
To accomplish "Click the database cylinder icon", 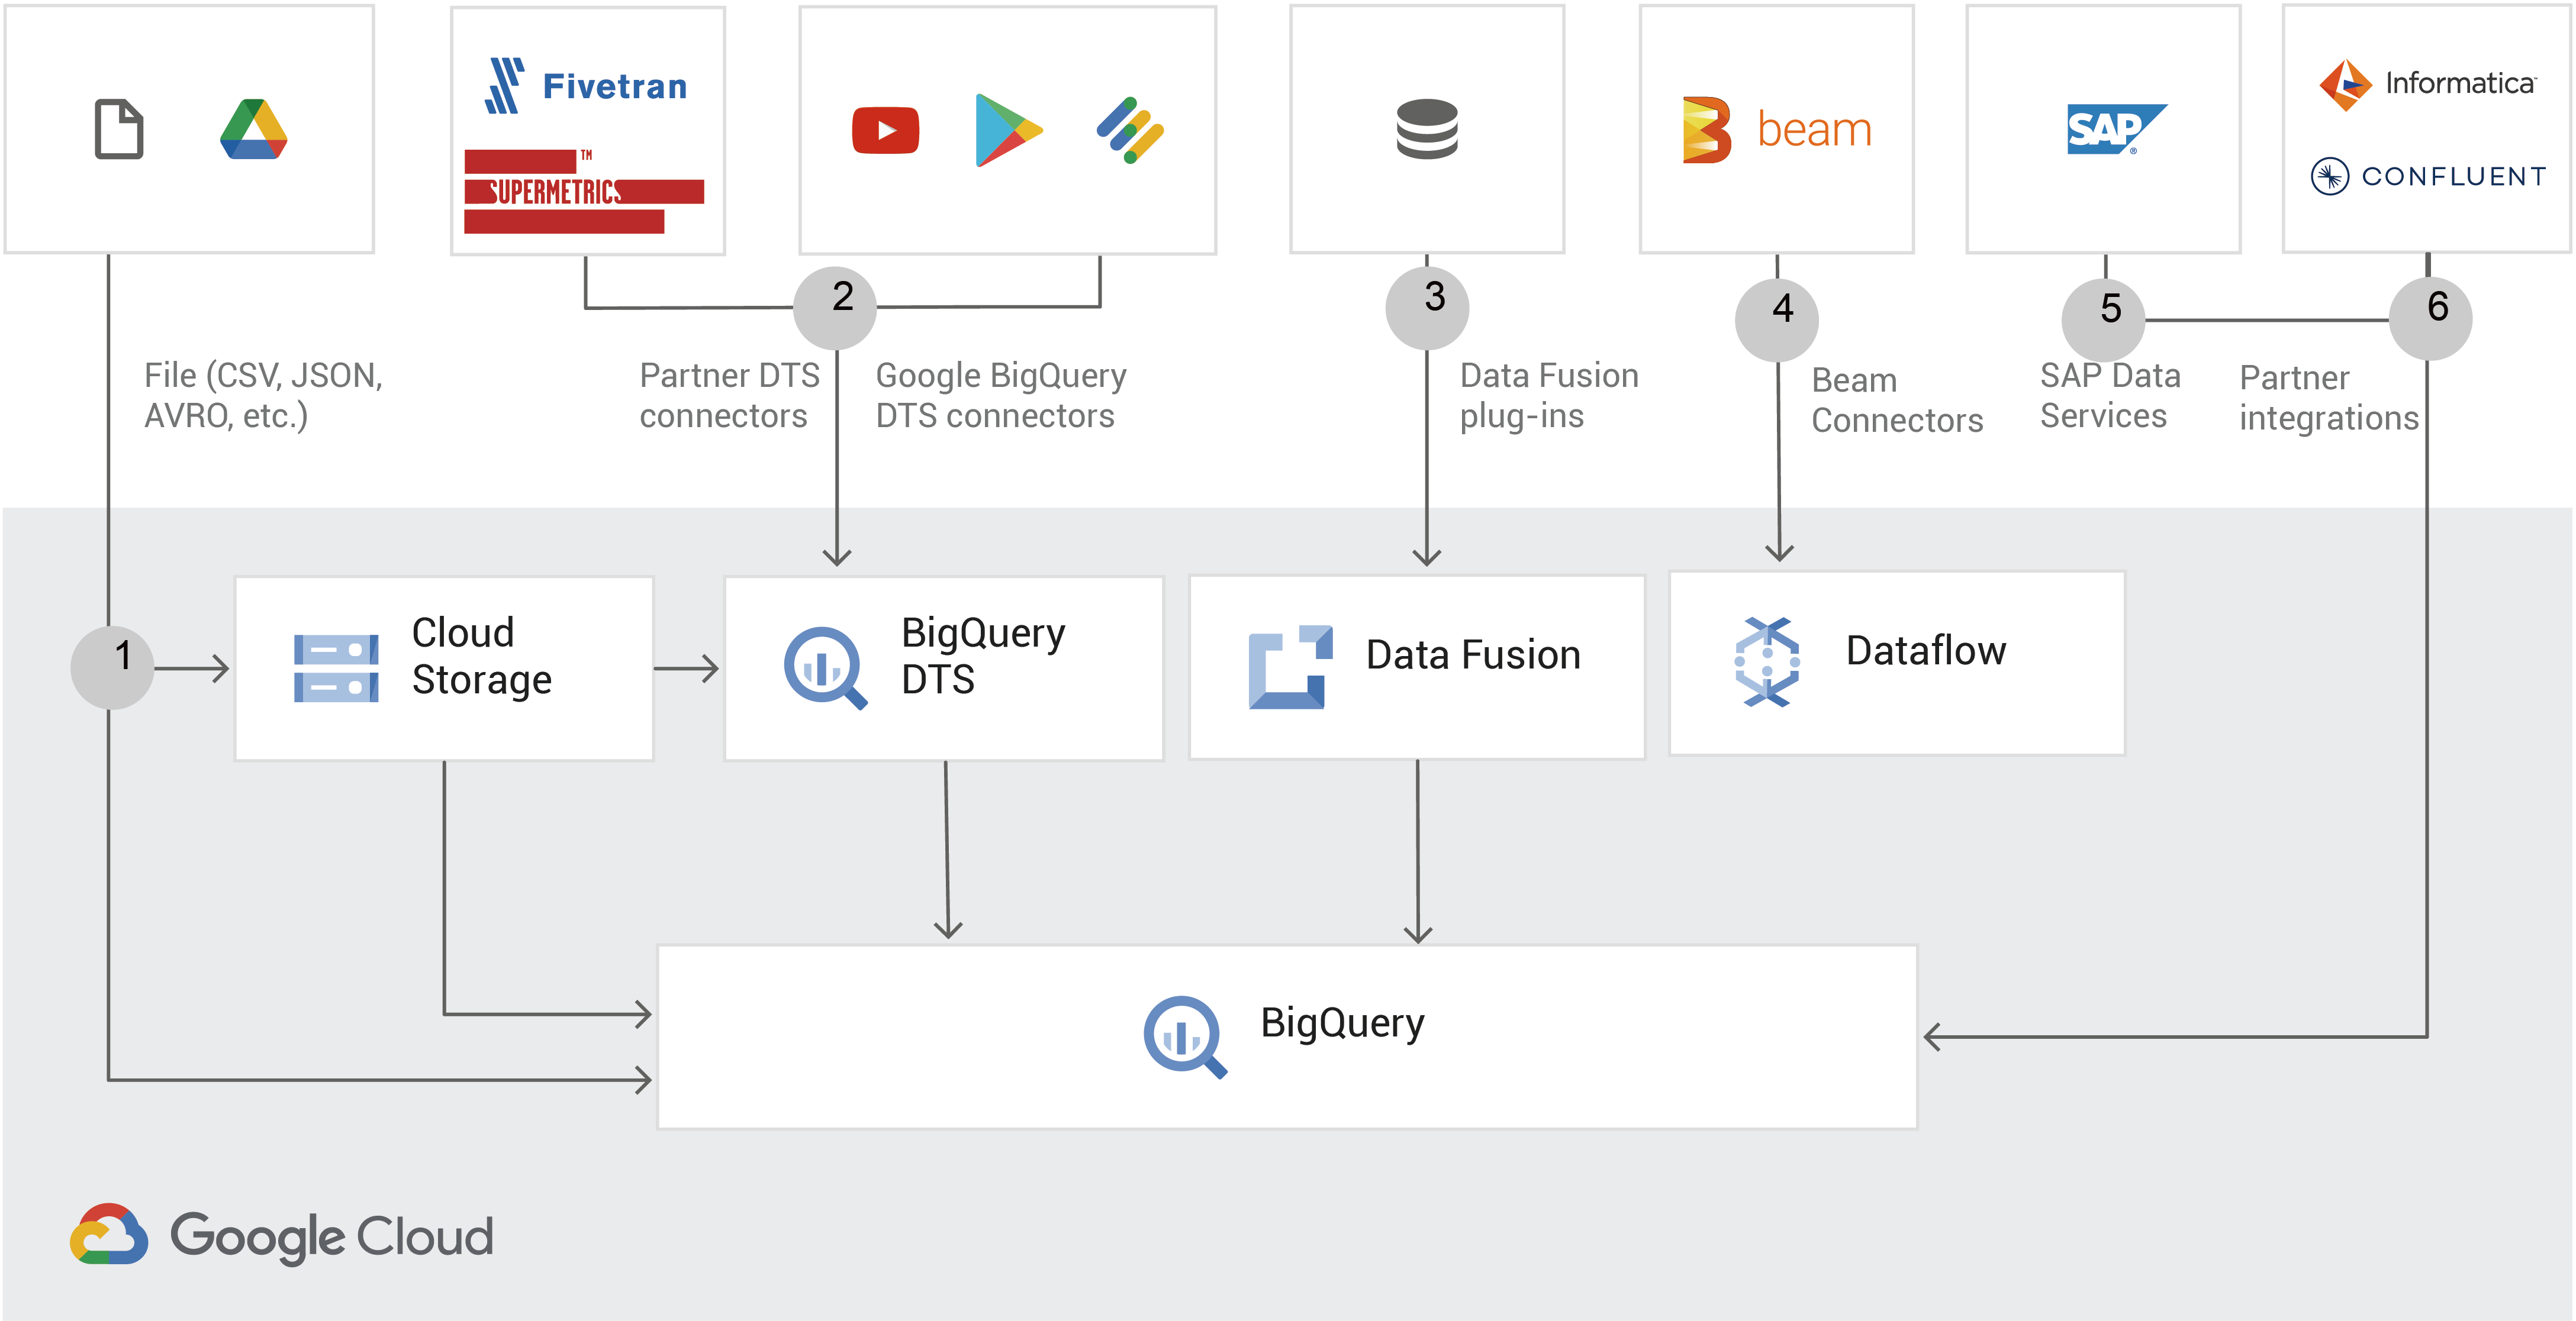I will pyautogui.click(x=1427, y=129).
